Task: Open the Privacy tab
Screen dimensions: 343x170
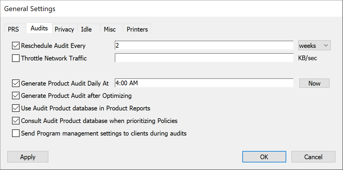Action: (65, 29)
